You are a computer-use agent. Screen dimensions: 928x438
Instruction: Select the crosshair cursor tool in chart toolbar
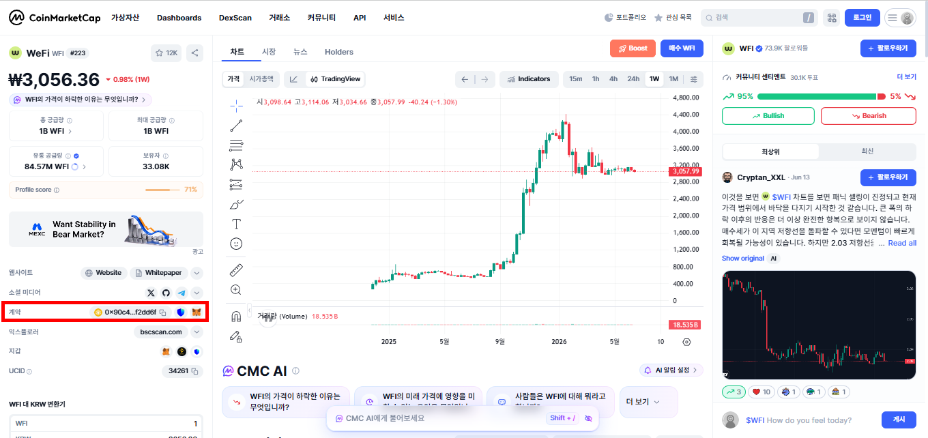(237, 105)
